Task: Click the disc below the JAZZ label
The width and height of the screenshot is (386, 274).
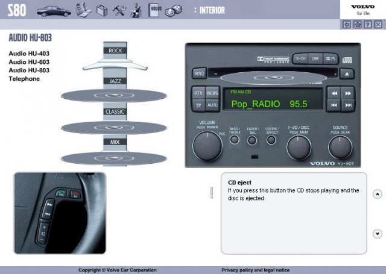Action: 114,95
